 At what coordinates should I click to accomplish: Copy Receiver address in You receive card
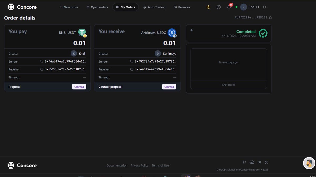click(x=131, y=69)
